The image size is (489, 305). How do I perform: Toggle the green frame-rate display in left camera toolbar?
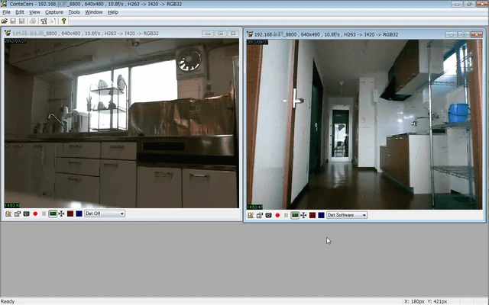52,213
